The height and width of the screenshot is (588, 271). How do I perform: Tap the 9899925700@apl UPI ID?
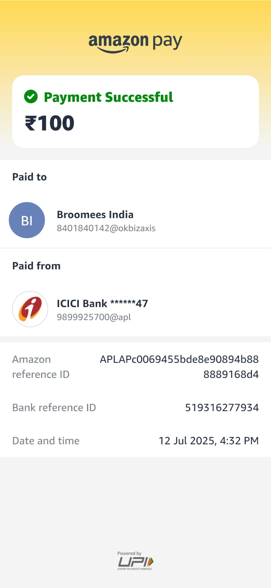coord(94,317)
